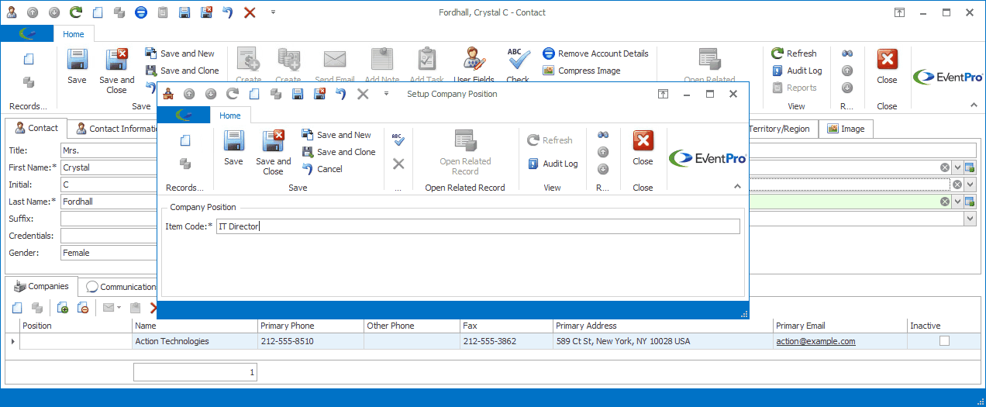Switch to the Territory/Region tab

778,129
